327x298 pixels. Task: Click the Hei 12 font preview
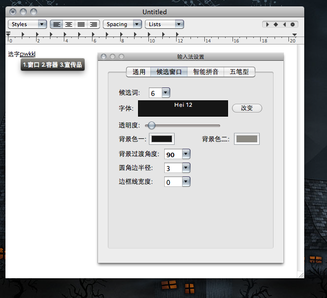click(x=183, y=108)
